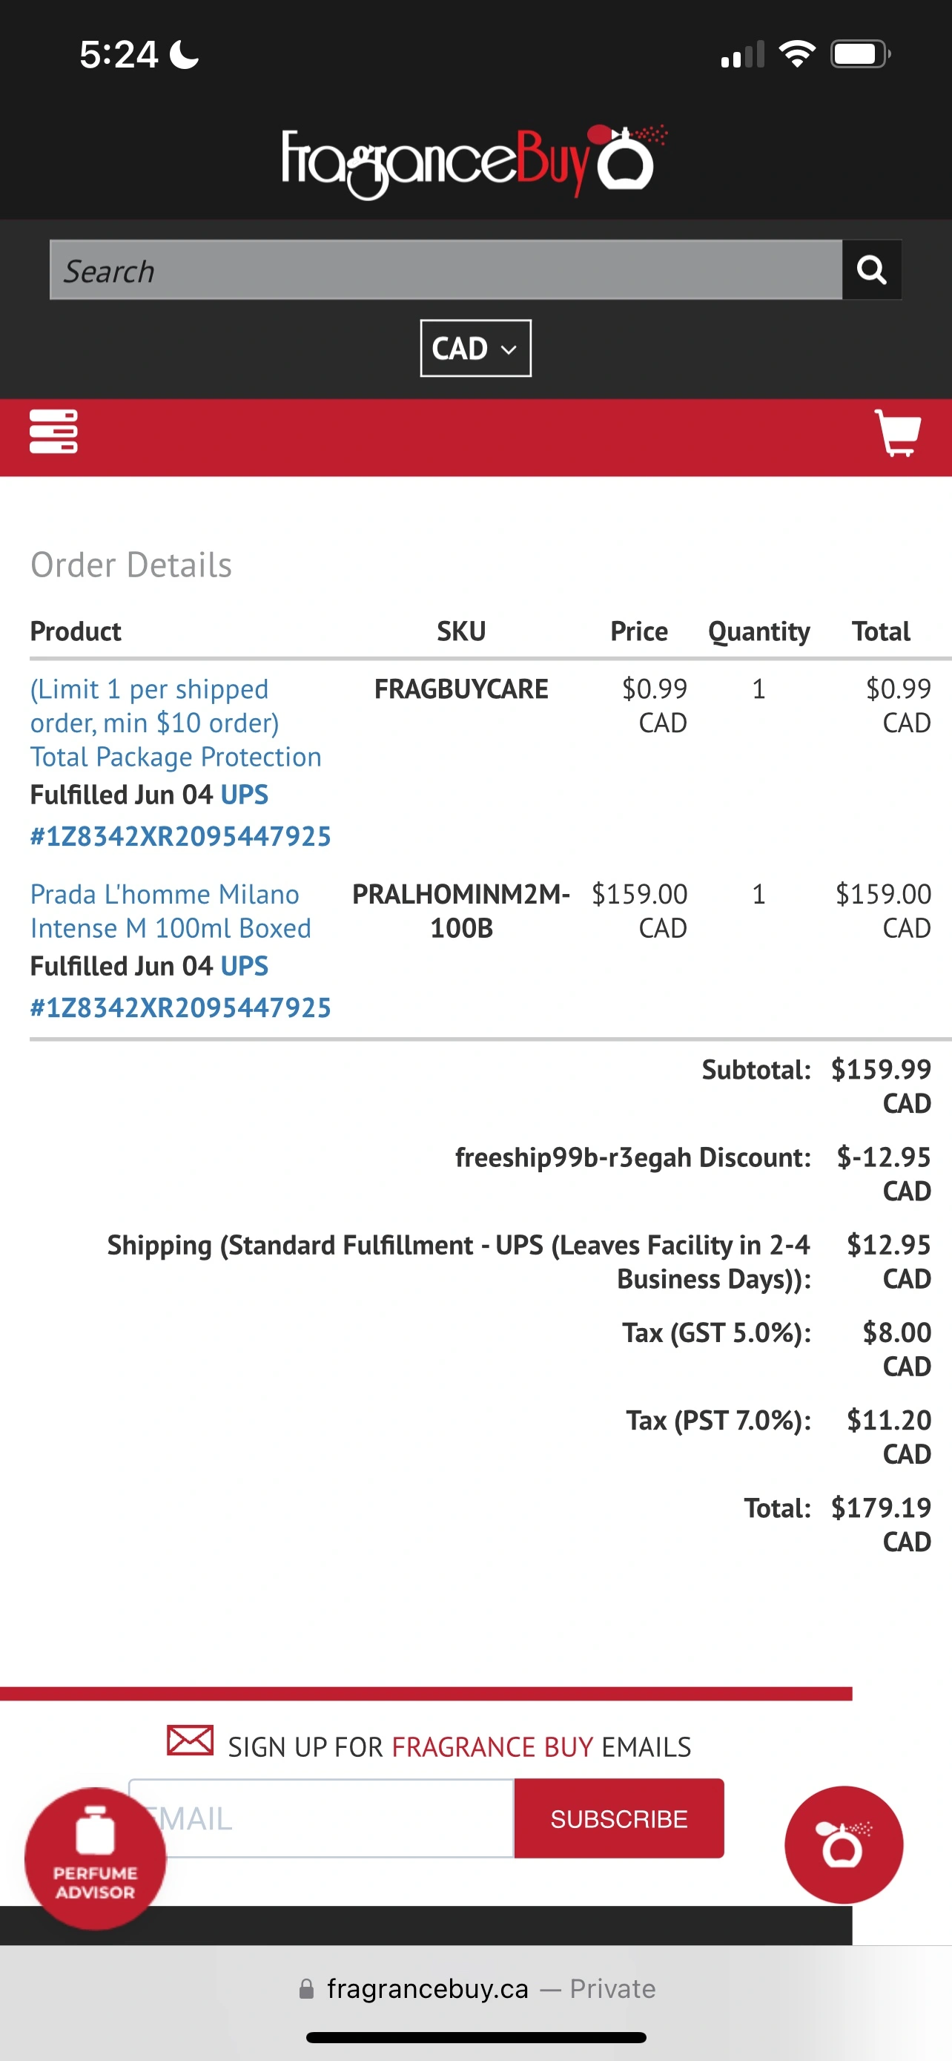Image resolution: width=952 pixels, height=2061 pixels.
Task: Open UPS tracking number under Prada item
Action: 181,1008
